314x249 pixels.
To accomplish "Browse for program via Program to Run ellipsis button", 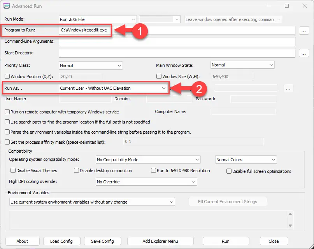I will click(304, 31).
